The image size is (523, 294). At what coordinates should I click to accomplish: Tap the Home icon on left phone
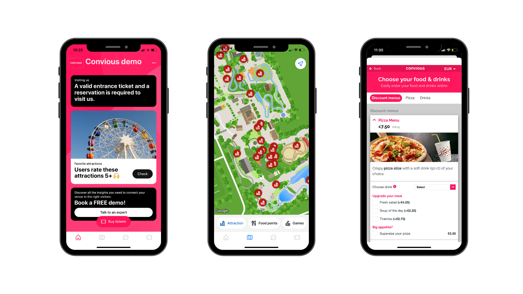(x=79, y=237)
